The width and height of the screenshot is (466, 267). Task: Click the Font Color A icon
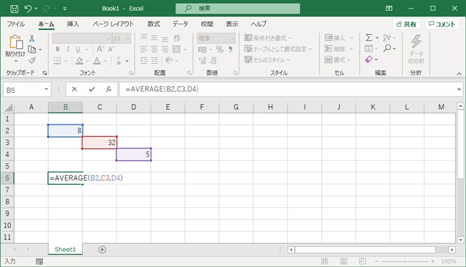pos(97,60)
